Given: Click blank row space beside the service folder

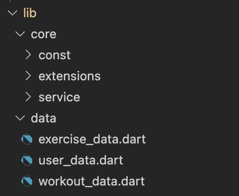Looking at the screenshot, I should (158, 97).
